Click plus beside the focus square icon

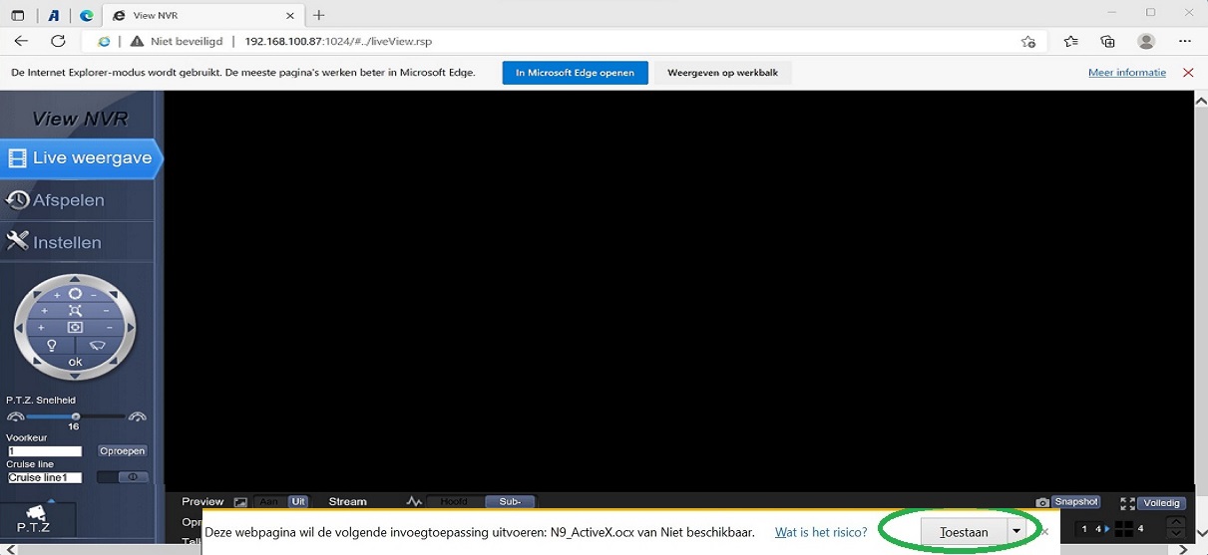41,327
